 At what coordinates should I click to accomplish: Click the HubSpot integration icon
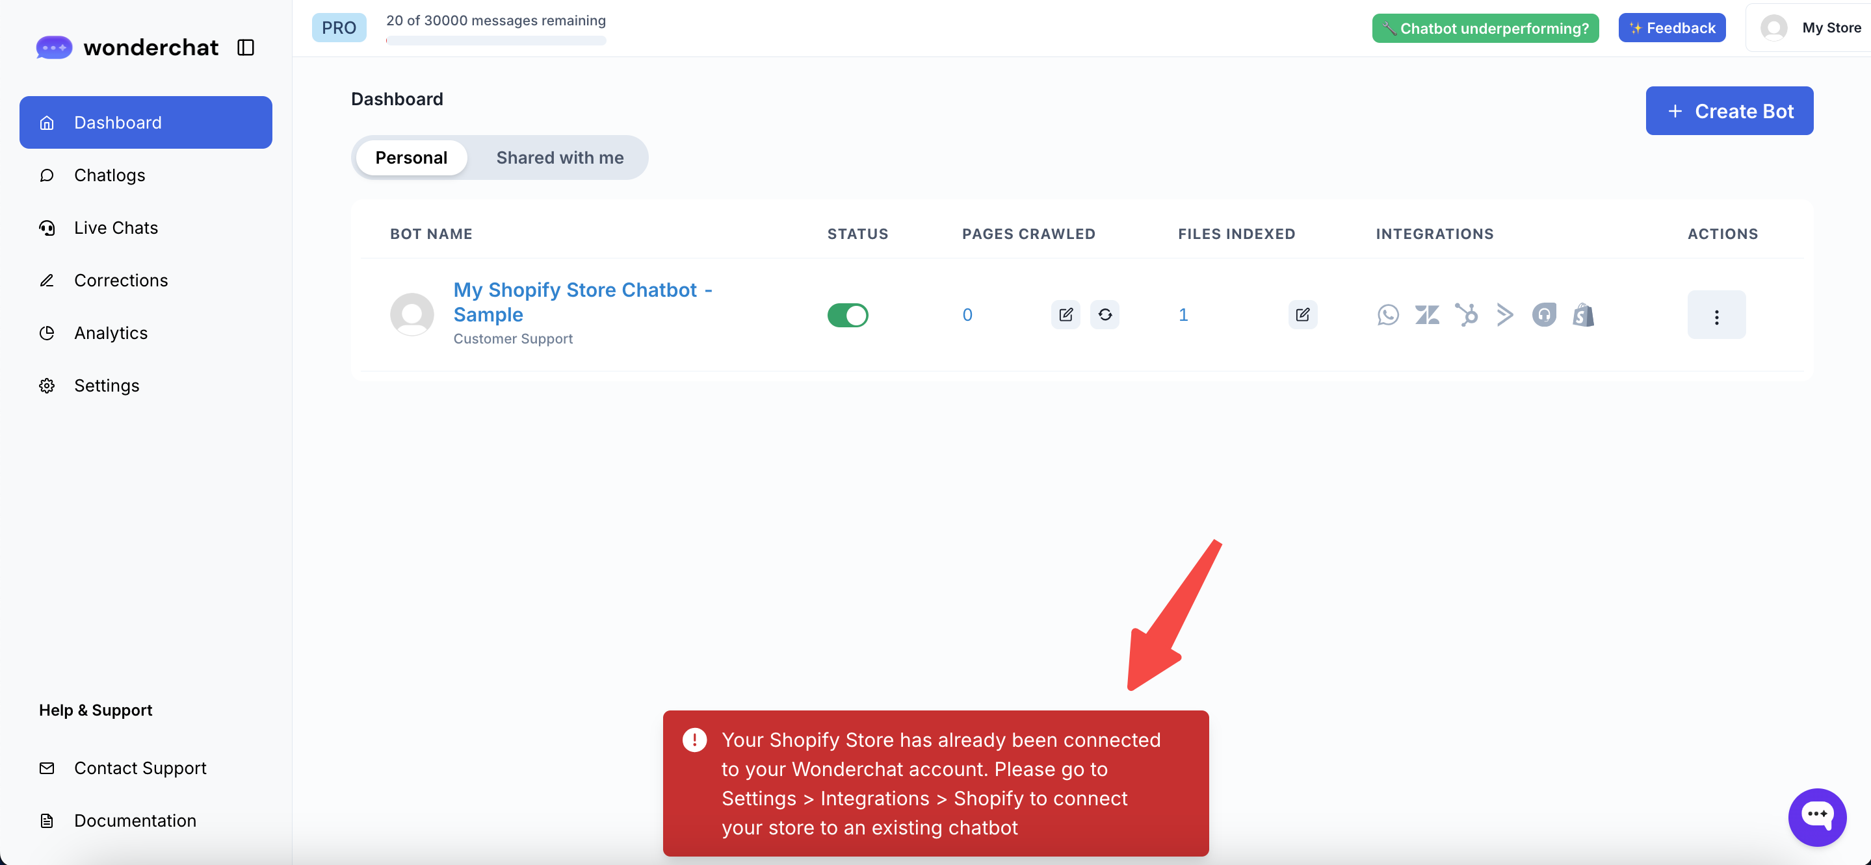click(1466, 315)
